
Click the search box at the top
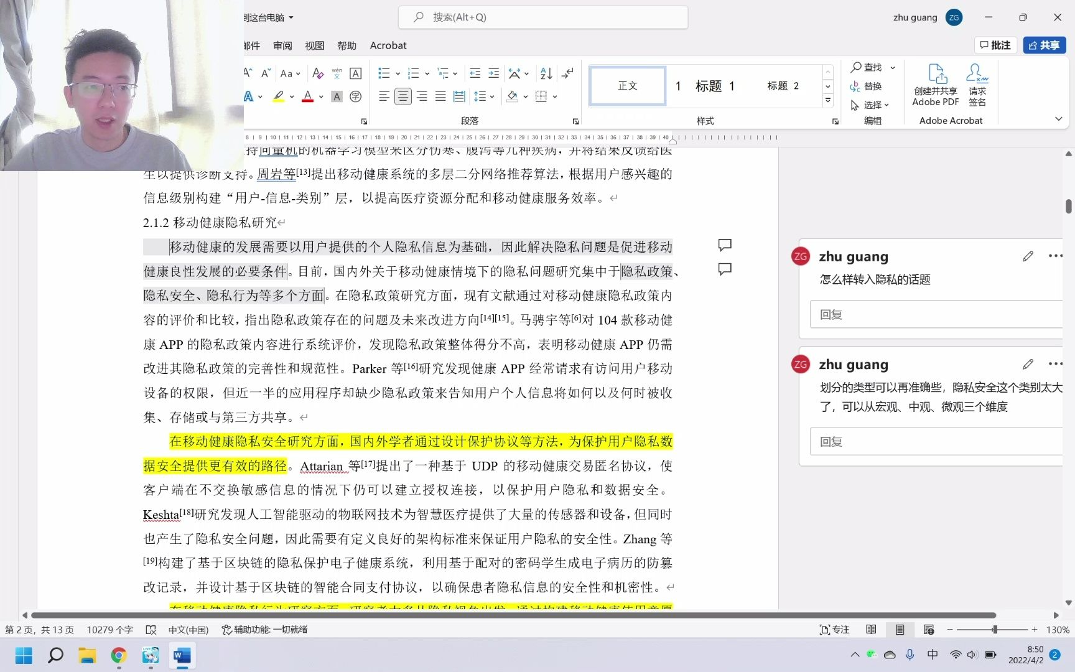[542, 17]
